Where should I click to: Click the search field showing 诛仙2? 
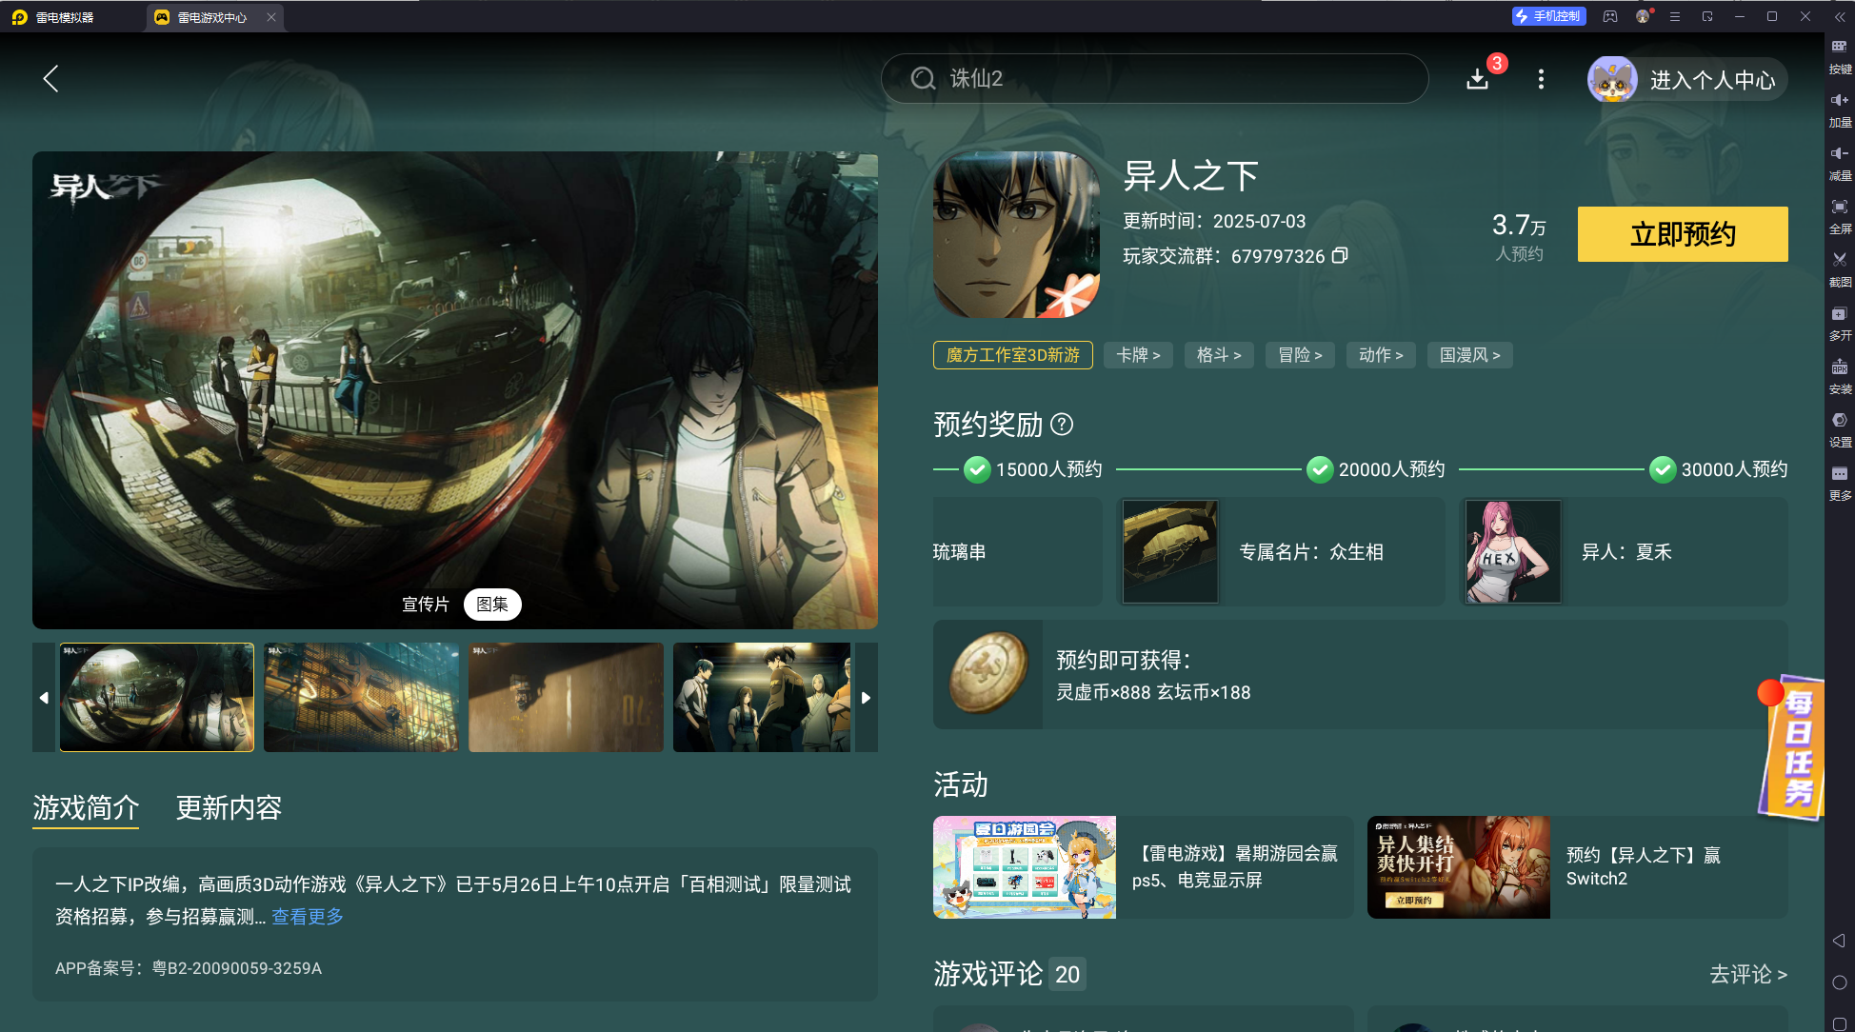click(x=1154, y=78)
